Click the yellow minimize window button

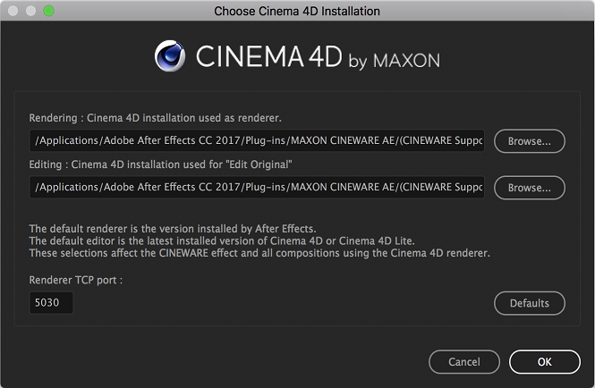[x=30, y=11]
